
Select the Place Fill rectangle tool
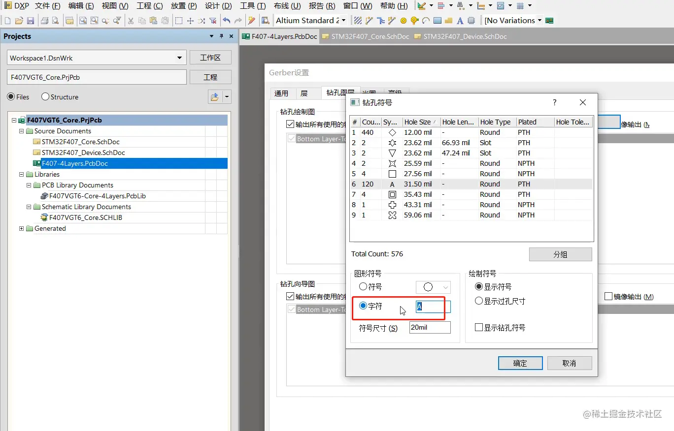click(437, 21)
